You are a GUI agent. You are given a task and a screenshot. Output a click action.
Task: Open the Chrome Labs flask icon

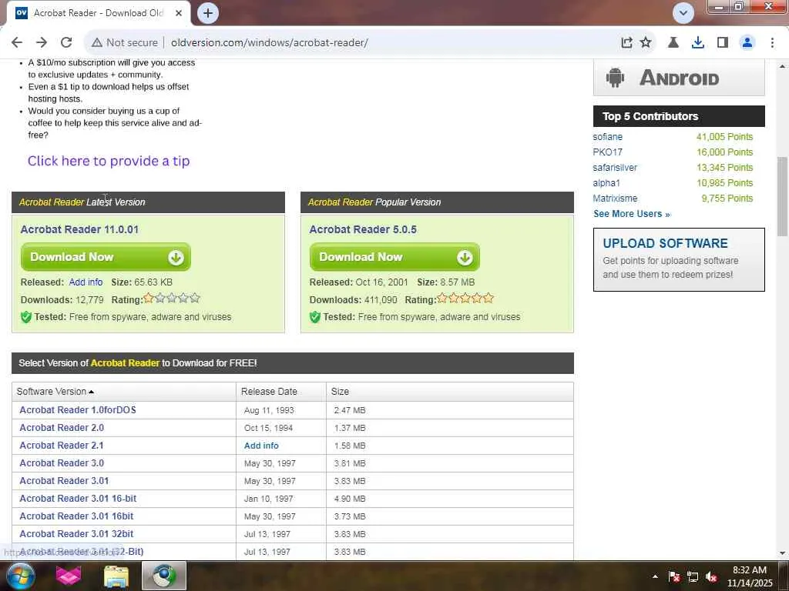[x=673, y=43]
